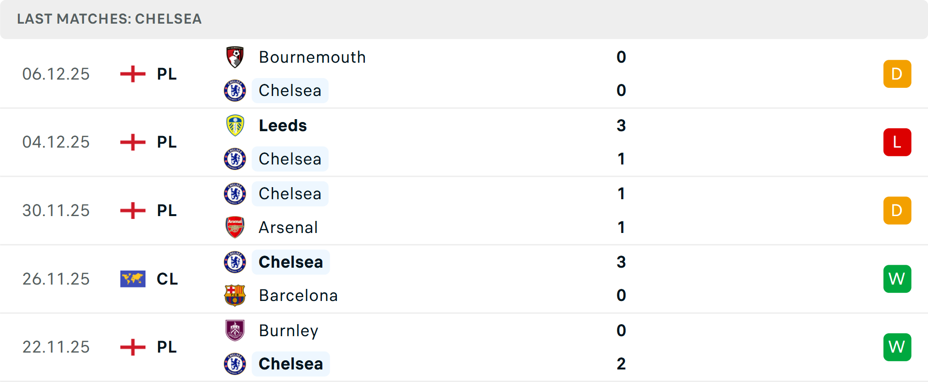Open the Barcelona team link
Viewport: 928px width, 382px height.
click(298, 295)
